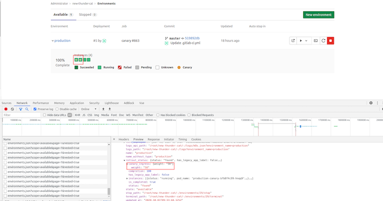The height and width of the screenshot is (201, 383).
Task: Stop production environment with red stop button
Action: coord(330,41)
